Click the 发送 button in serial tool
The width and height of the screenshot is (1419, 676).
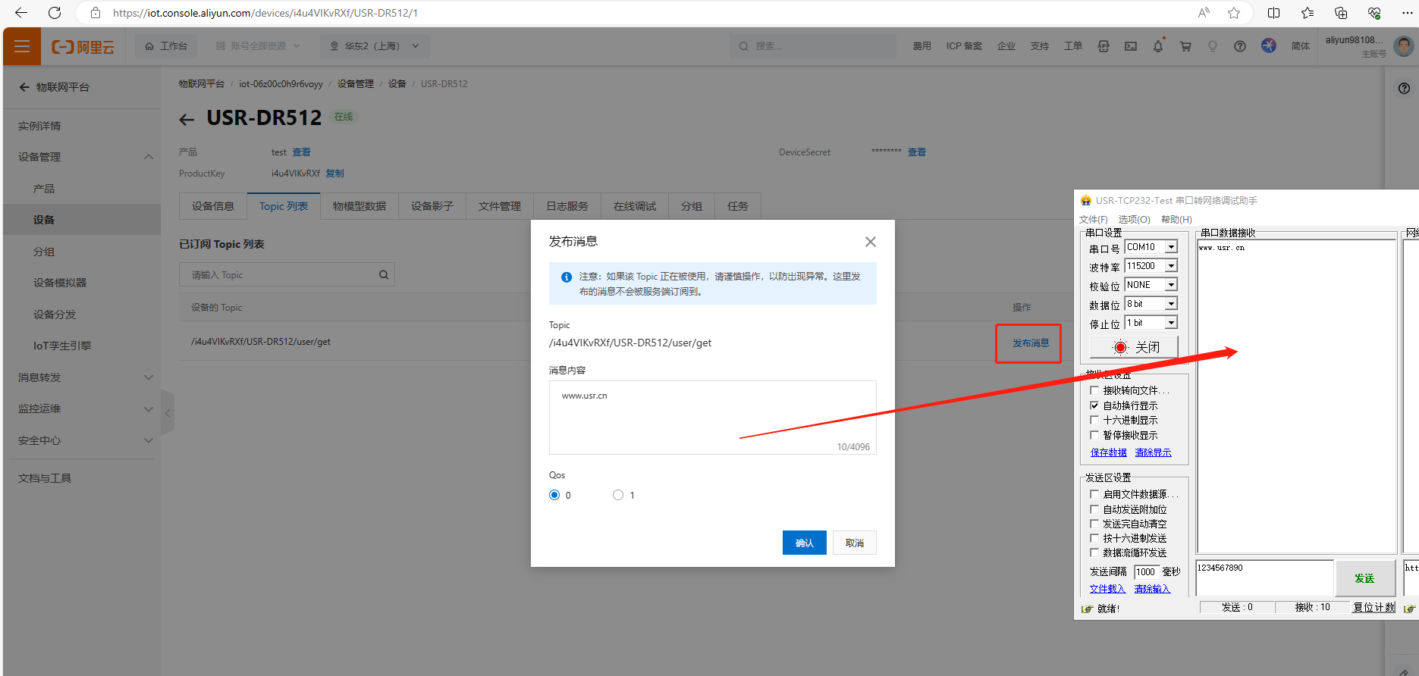1364,578
